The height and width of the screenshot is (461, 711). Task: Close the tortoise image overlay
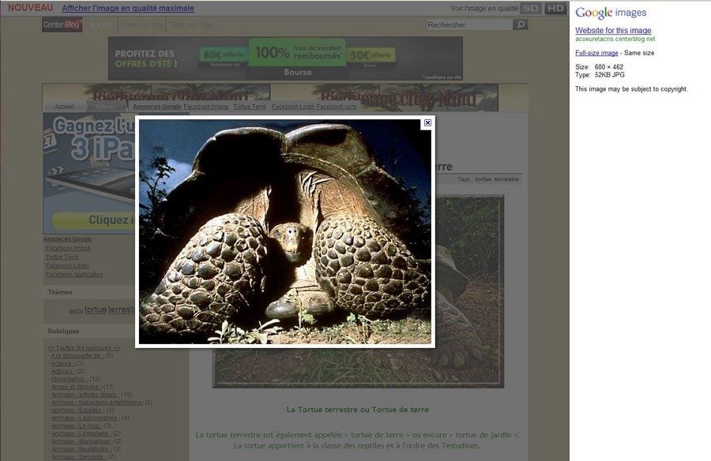point(427,123)
